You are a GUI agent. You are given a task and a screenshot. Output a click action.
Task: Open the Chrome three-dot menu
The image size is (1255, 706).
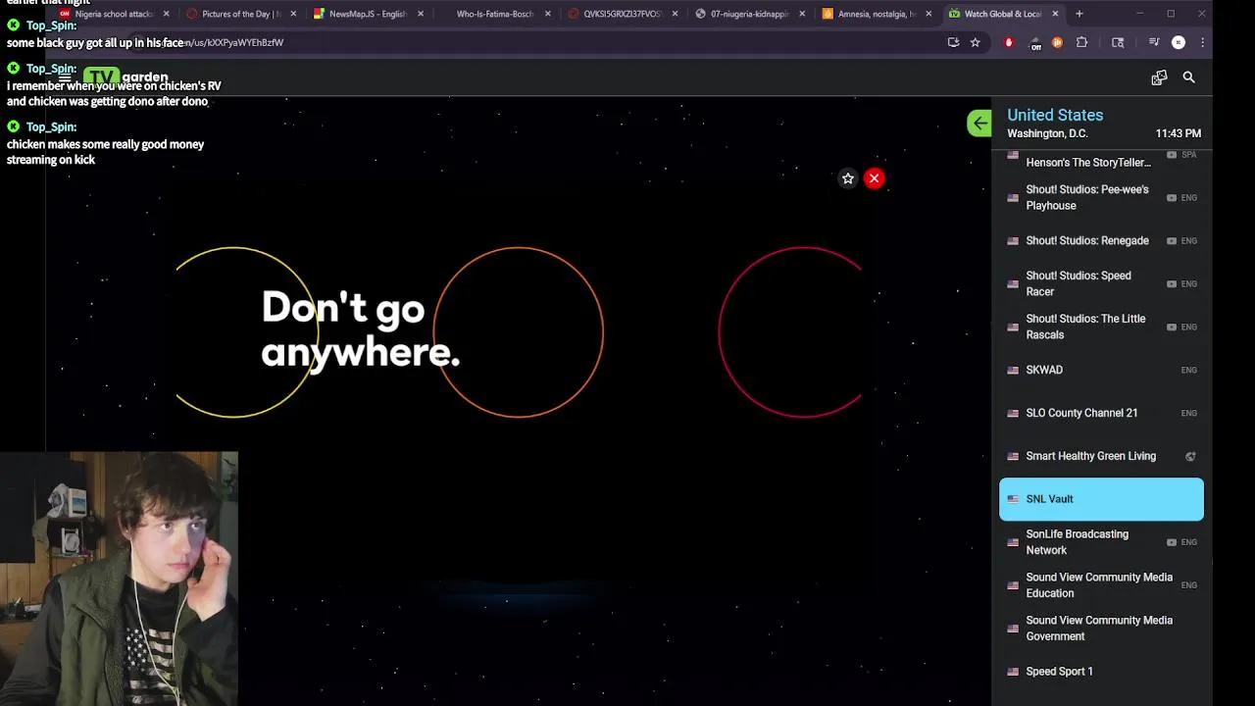(x=1202, y=42)
